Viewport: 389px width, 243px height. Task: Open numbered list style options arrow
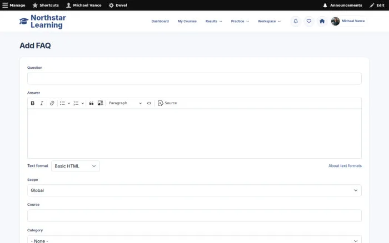(83, 103)
